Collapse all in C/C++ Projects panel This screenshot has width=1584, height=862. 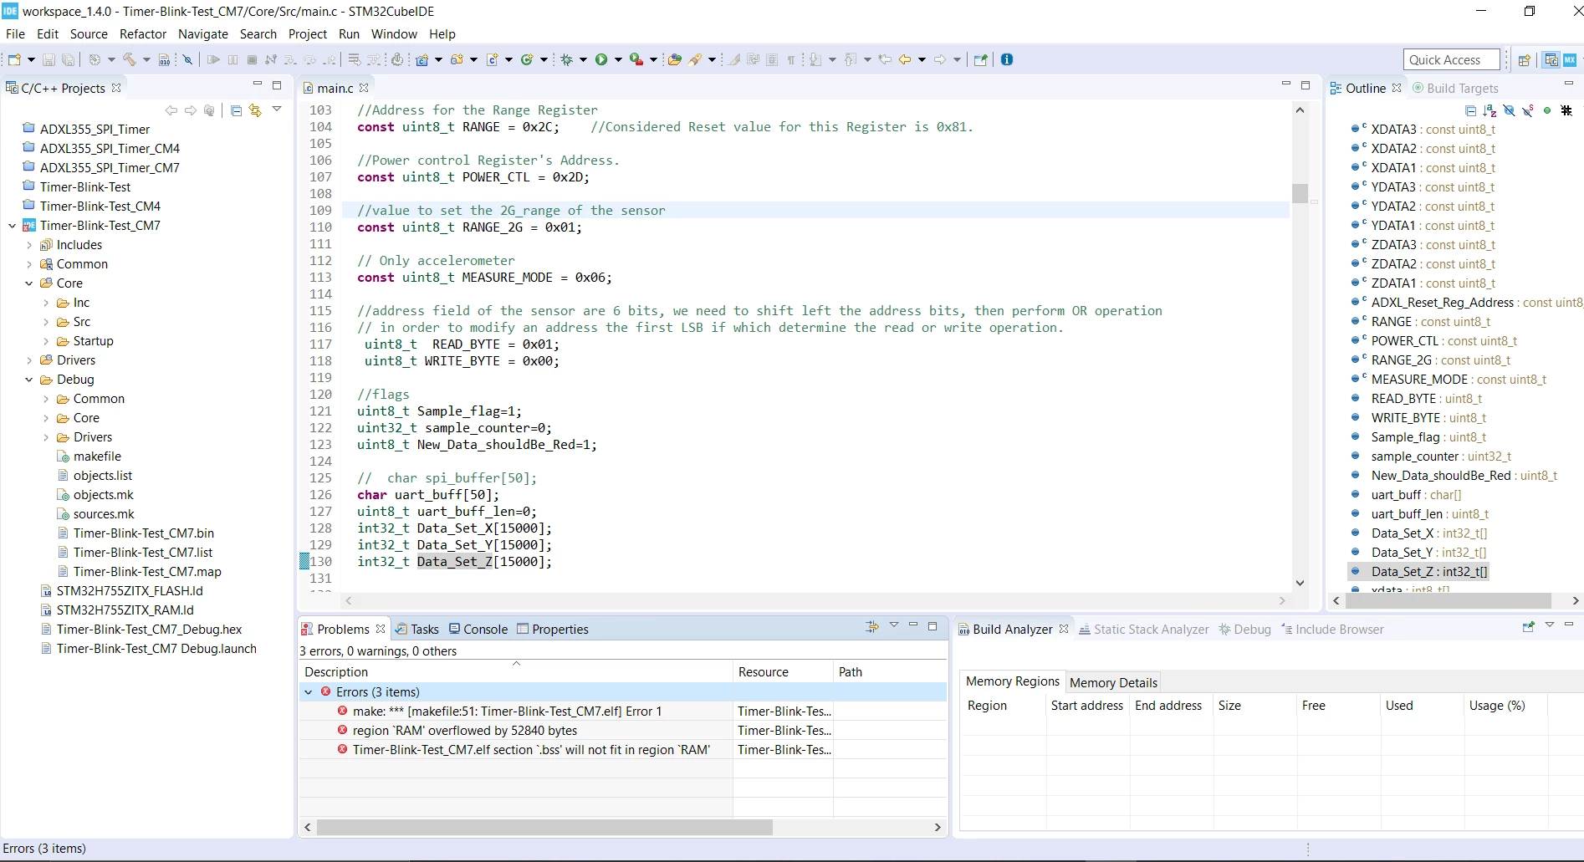coord(236,110)
